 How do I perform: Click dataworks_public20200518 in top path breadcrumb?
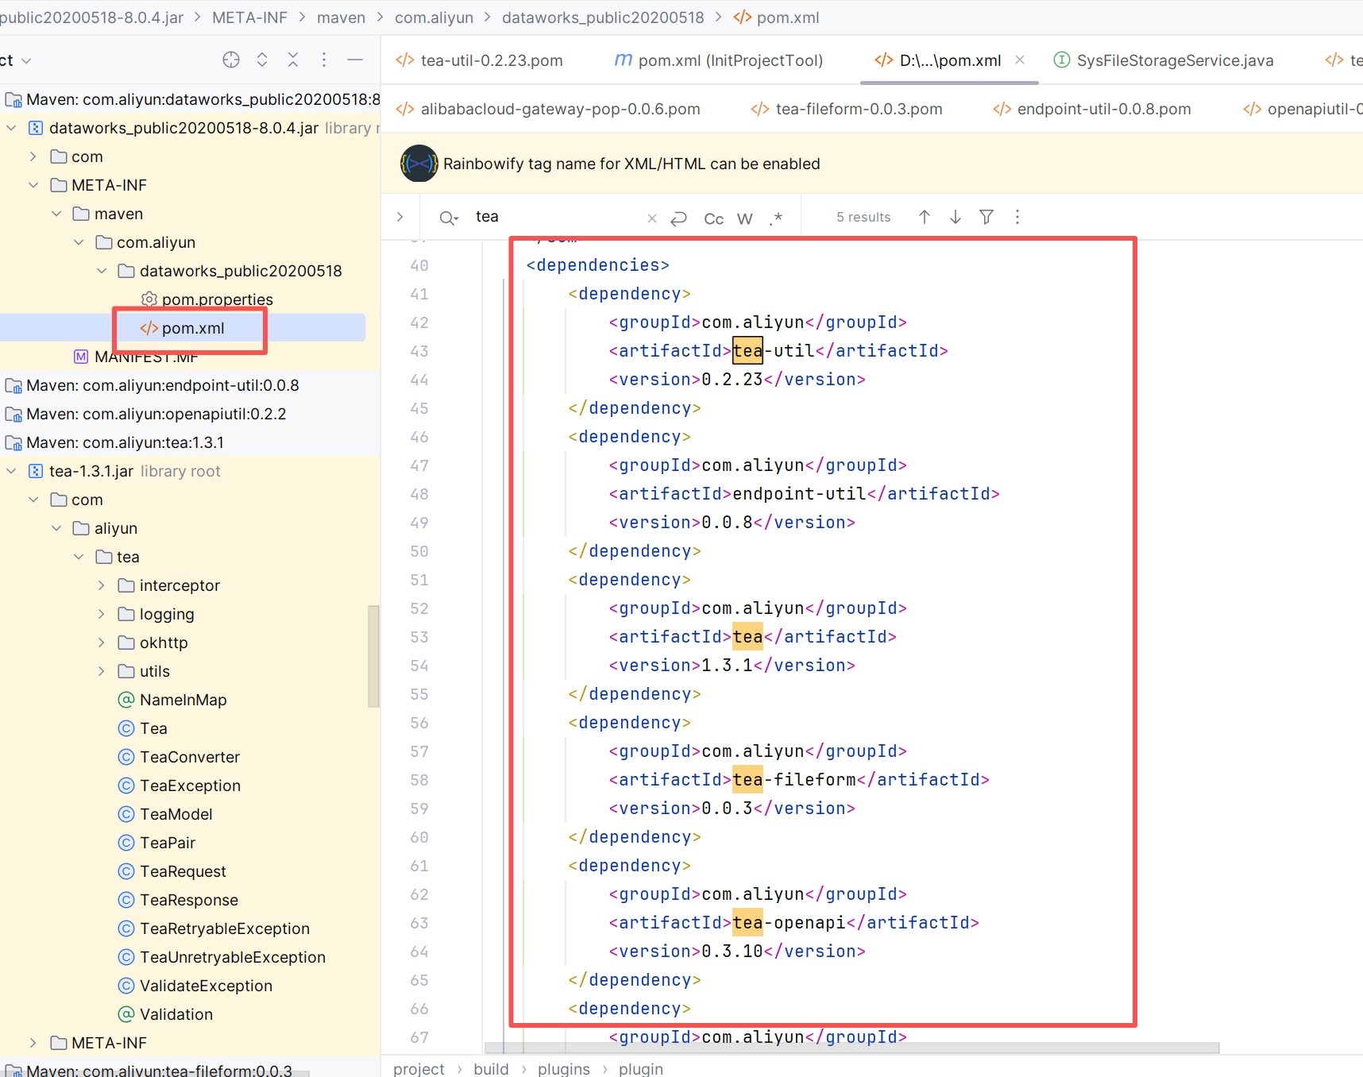click(603, 17)
